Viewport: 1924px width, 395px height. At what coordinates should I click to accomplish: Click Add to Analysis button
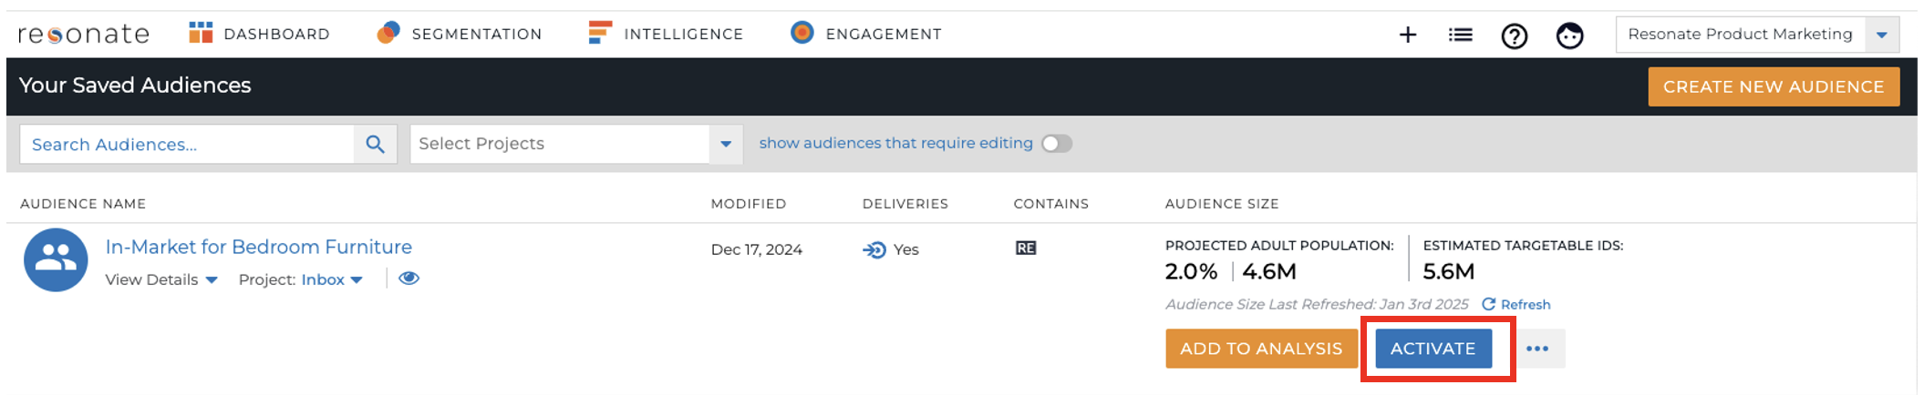pos(1261,349)
